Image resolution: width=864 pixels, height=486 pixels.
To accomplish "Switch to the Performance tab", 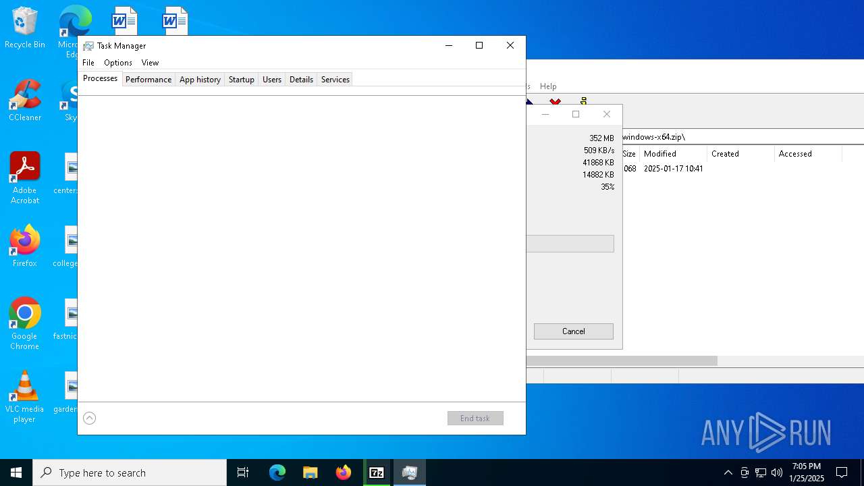I will (148, 80).
